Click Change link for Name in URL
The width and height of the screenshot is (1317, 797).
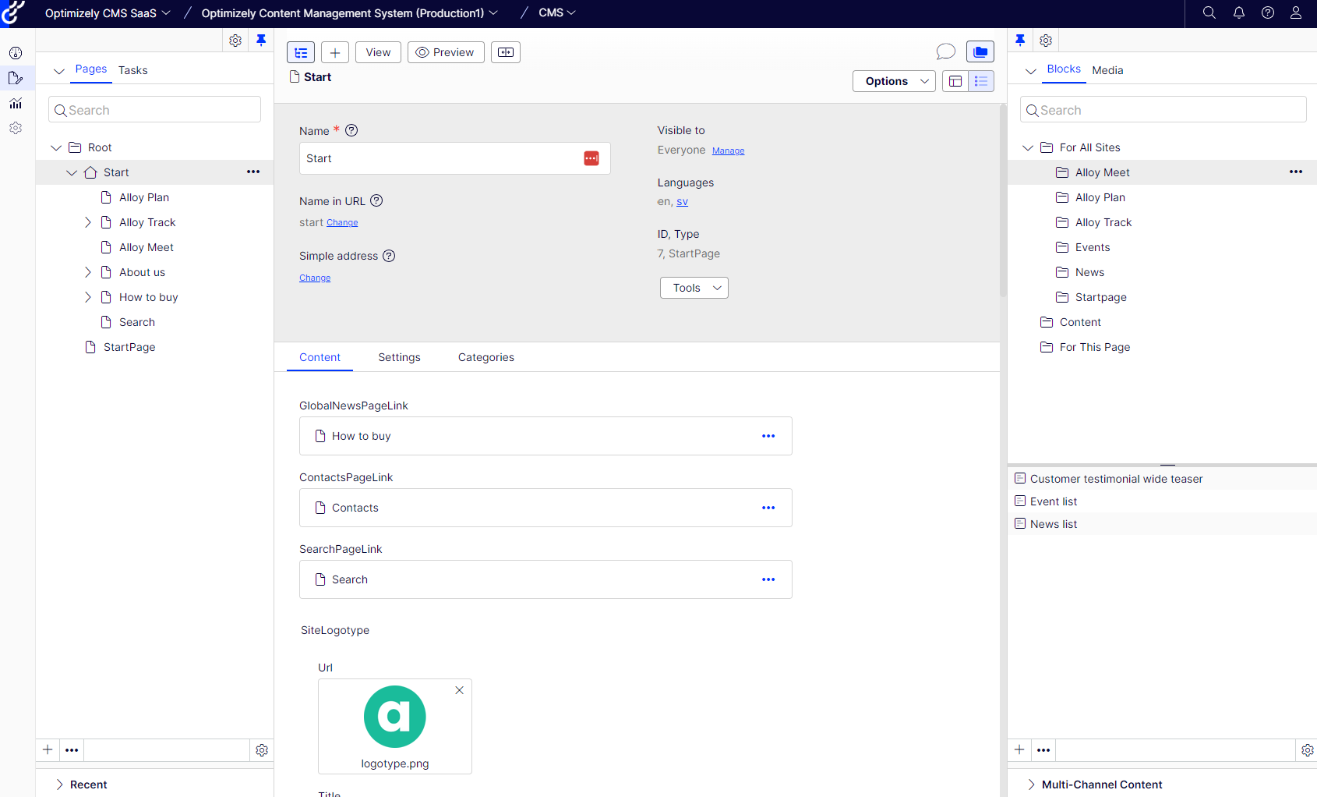[342, 223]
